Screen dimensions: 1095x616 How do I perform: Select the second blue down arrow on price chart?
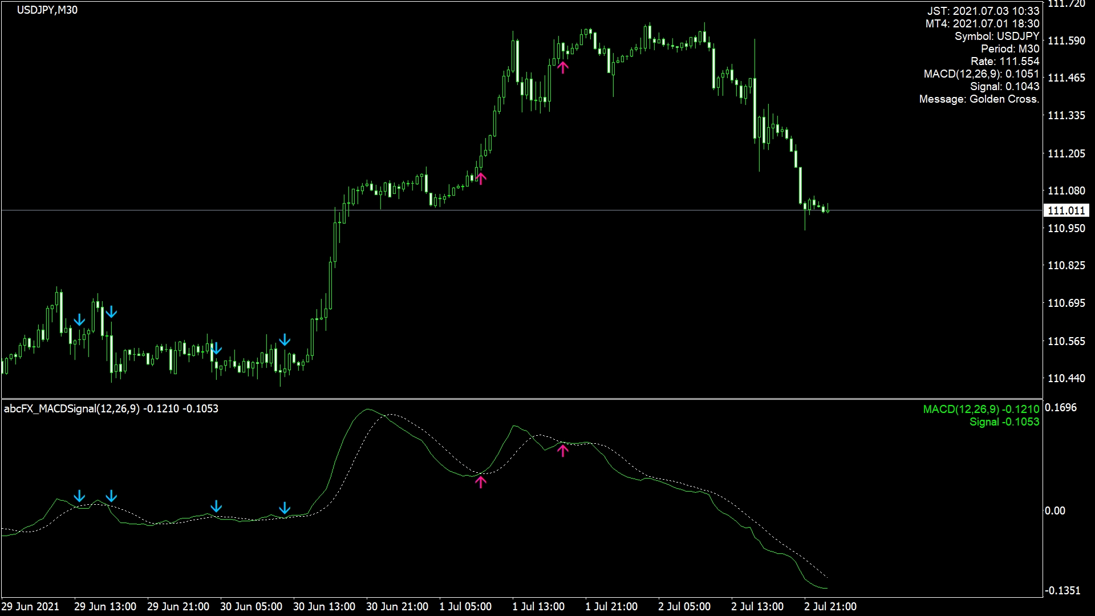coord(111,312)
